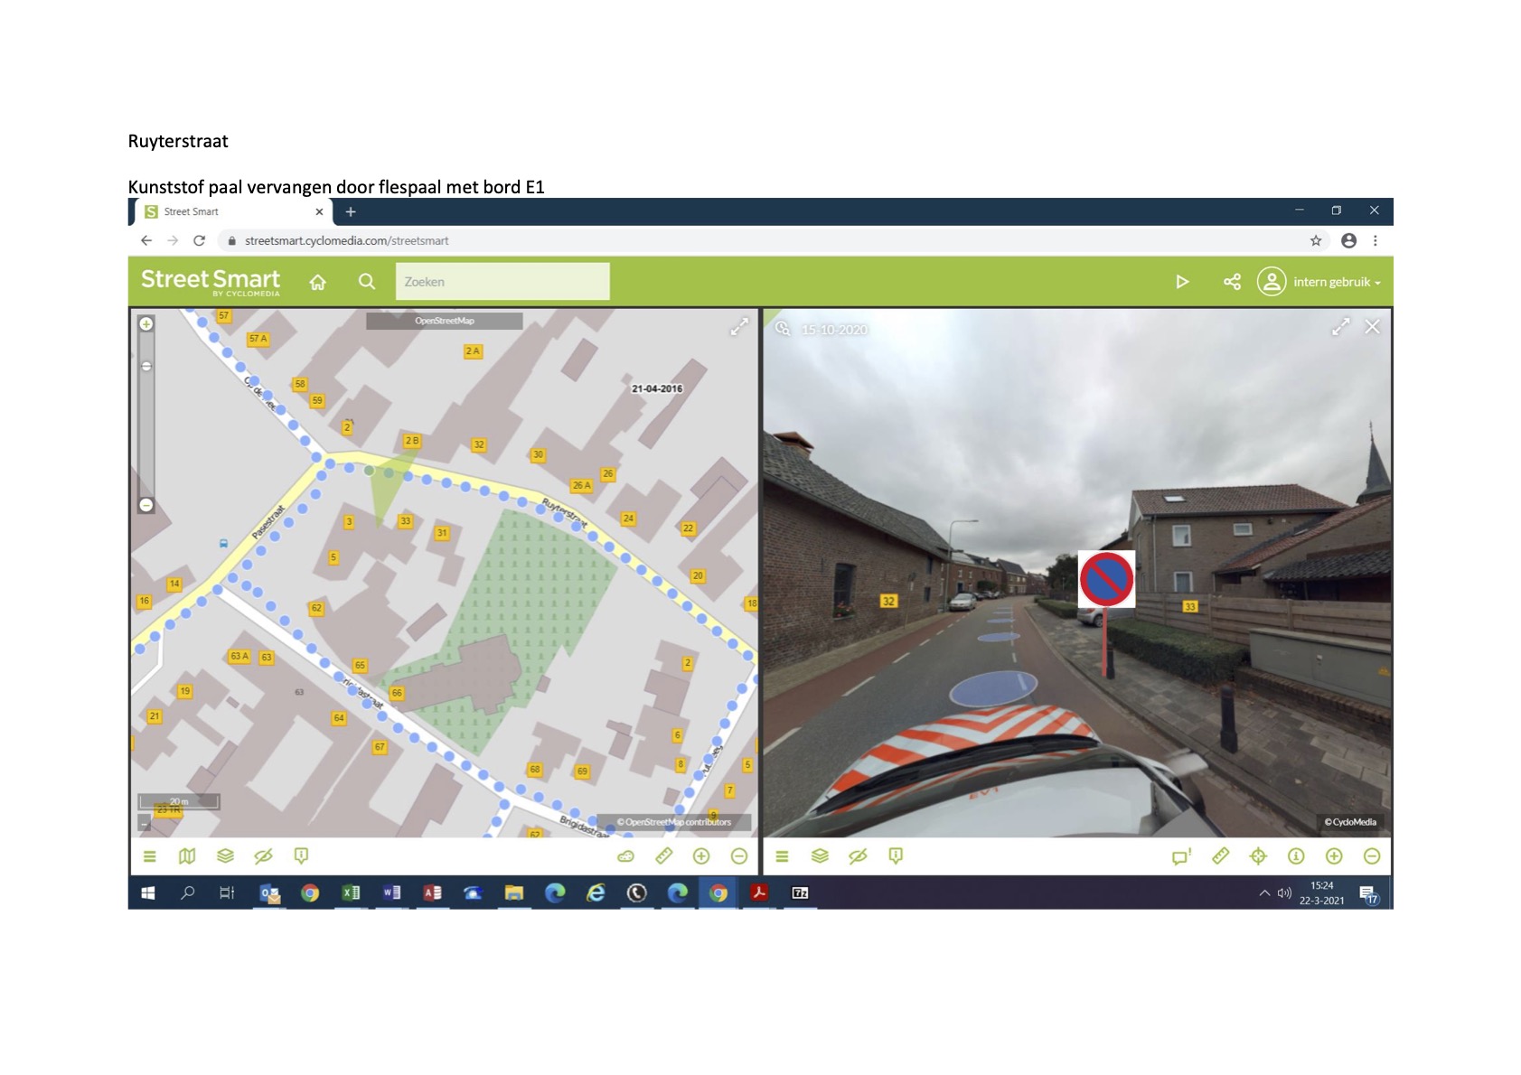
Task: Click the Street Smart home icon
Action: click(317, 282)
